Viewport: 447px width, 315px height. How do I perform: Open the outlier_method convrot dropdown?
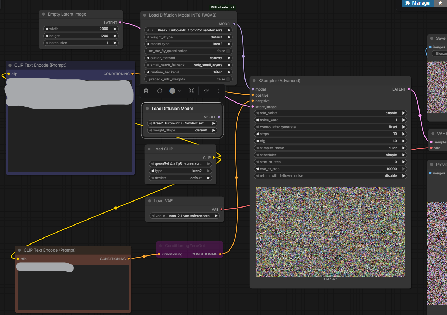point(188,58)
